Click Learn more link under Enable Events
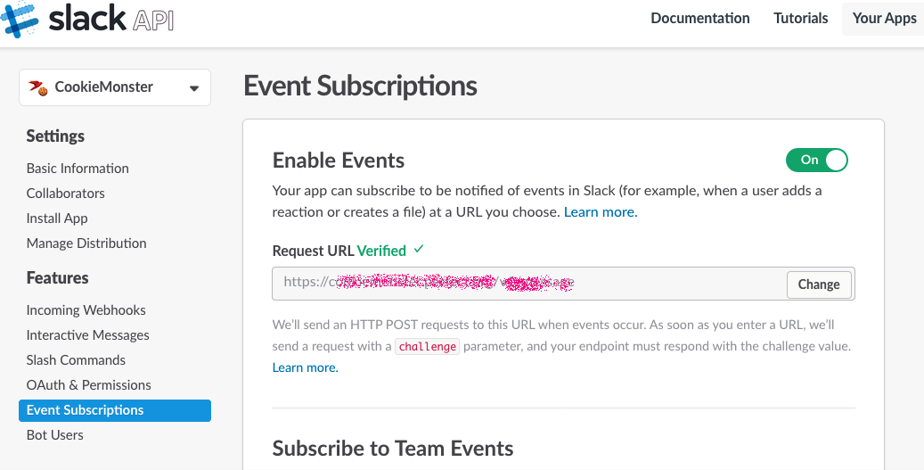 click(601, 212)
